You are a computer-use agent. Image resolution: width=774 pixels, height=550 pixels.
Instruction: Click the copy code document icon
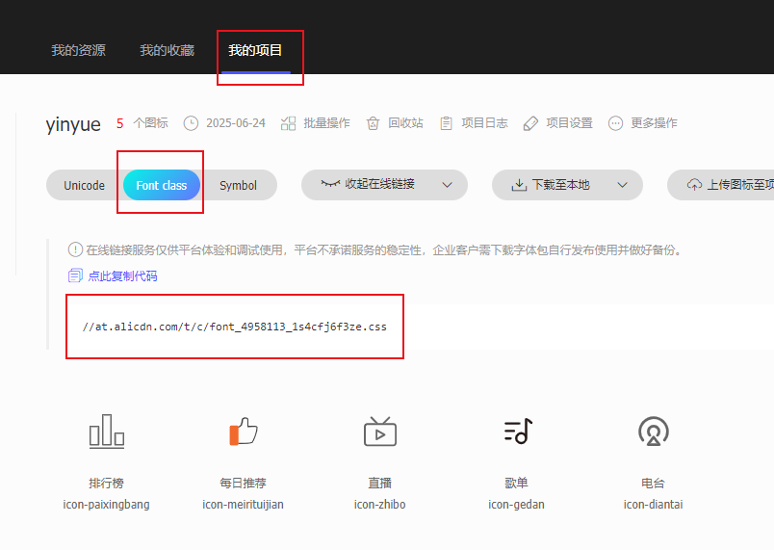click(x=75, y=275)
